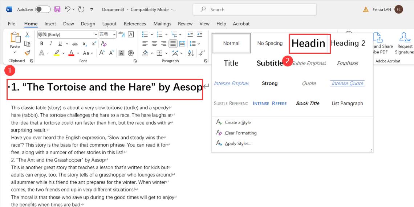Apply the Heading 2 style
Screen dimensions: 414x207
348,43
